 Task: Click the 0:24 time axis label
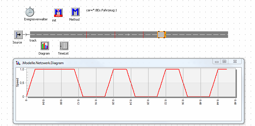point(131,102)
